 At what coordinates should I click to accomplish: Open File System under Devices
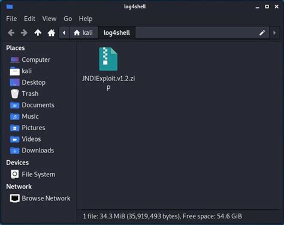[x=33, y=174]
